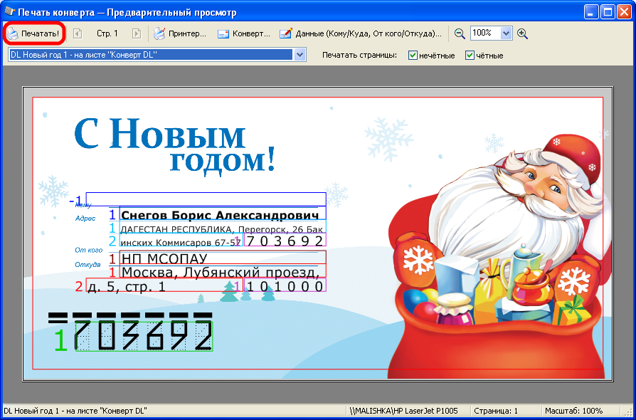The width and height of the screenshot is (636, 420).
Task: Toggle the чётные pages checkbox
Action: (x=470, y=56)
